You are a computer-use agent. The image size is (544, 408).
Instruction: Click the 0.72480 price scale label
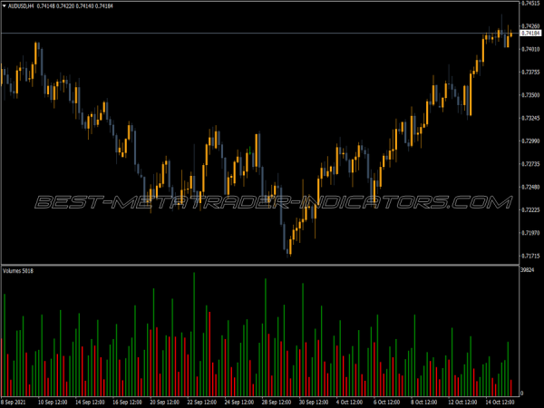[x=531, y=187]
